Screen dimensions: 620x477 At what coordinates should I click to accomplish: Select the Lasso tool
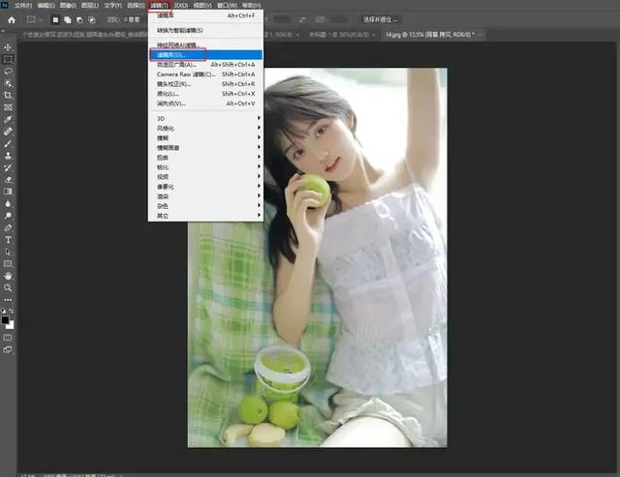8,72
